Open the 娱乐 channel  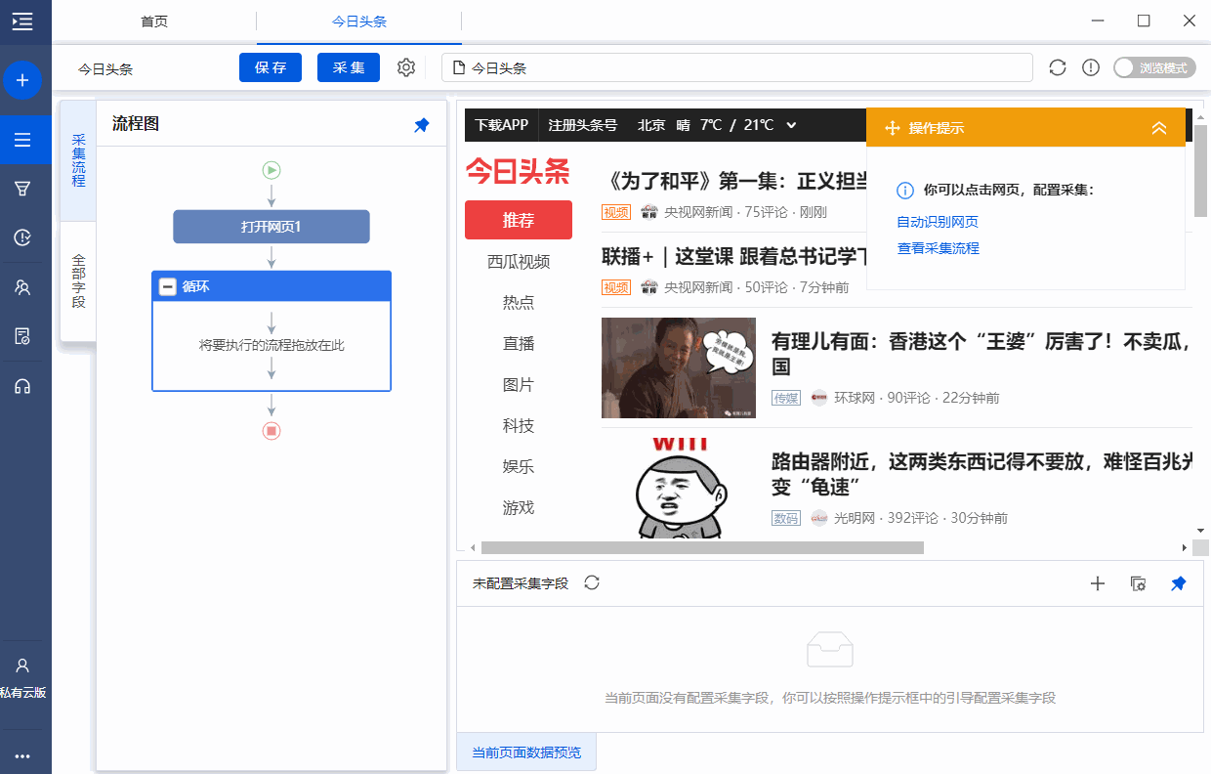[x=519, y=467]
